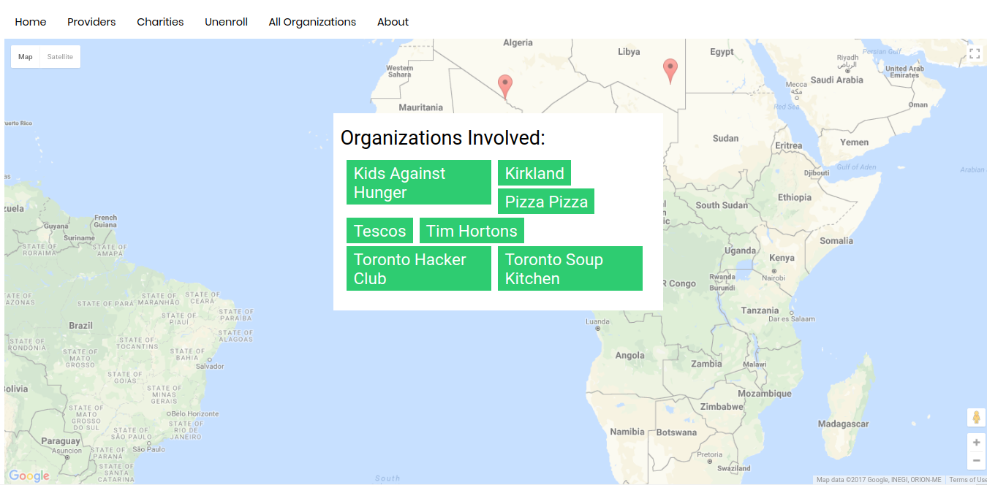
Task: Click the Tanzania label on map
Action: pos(760,310)
